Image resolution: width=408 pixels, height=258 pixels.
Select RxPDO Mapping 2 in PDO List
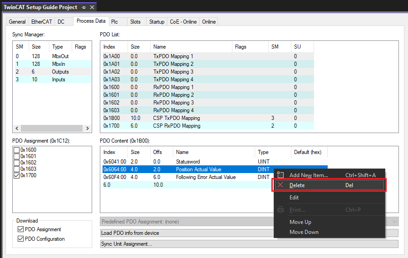point(208,95)
